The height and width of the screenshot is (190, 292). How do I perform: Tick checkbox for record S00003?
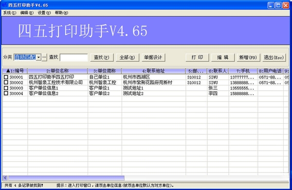point(6,88)
